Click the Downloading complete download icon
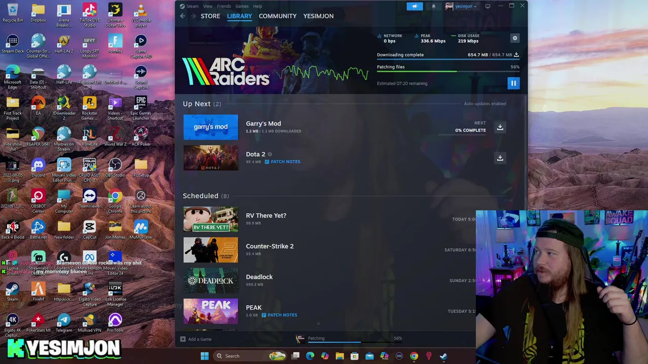Viewport: 648px width, 364px height. [516, 55]
